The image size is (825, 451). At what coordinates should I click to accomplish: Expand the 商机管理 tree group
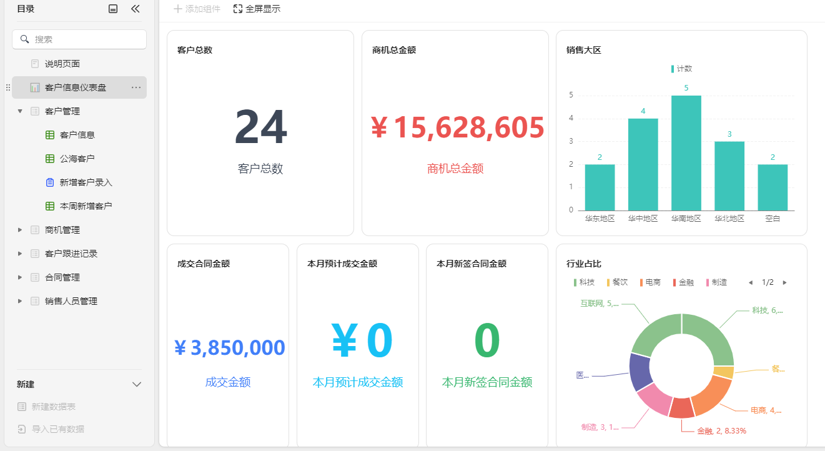pos(20,230)
